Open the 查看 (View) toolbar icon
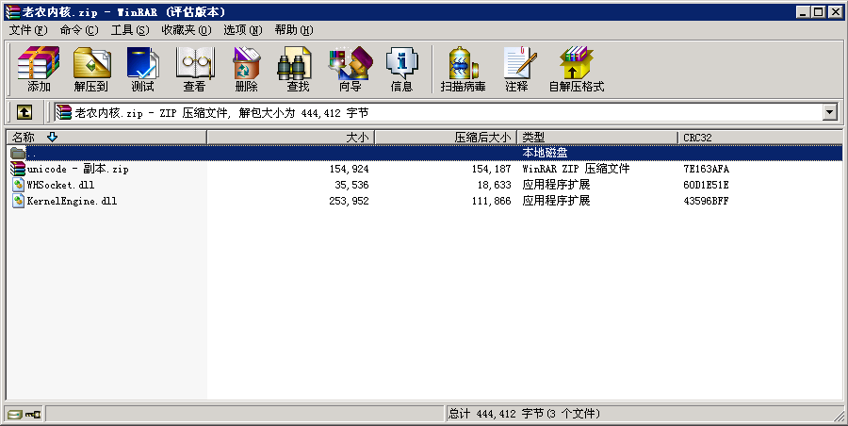The height and width of the screenshot is (426, 848). 194,69
